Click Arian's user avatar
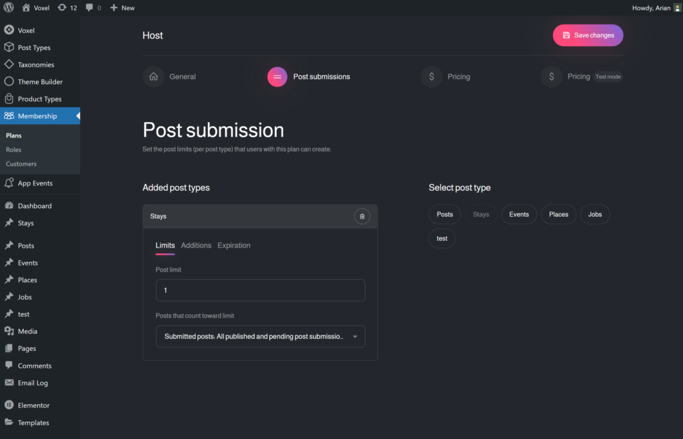This screenshot has width=683, height=439. click(x=678, y=8)
